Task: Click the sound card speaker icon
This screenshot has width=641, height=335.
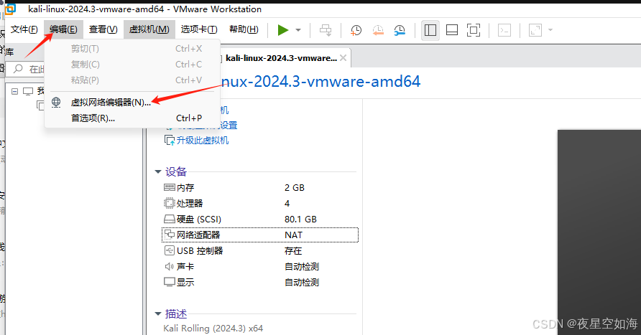Action: tap(170, 266)
